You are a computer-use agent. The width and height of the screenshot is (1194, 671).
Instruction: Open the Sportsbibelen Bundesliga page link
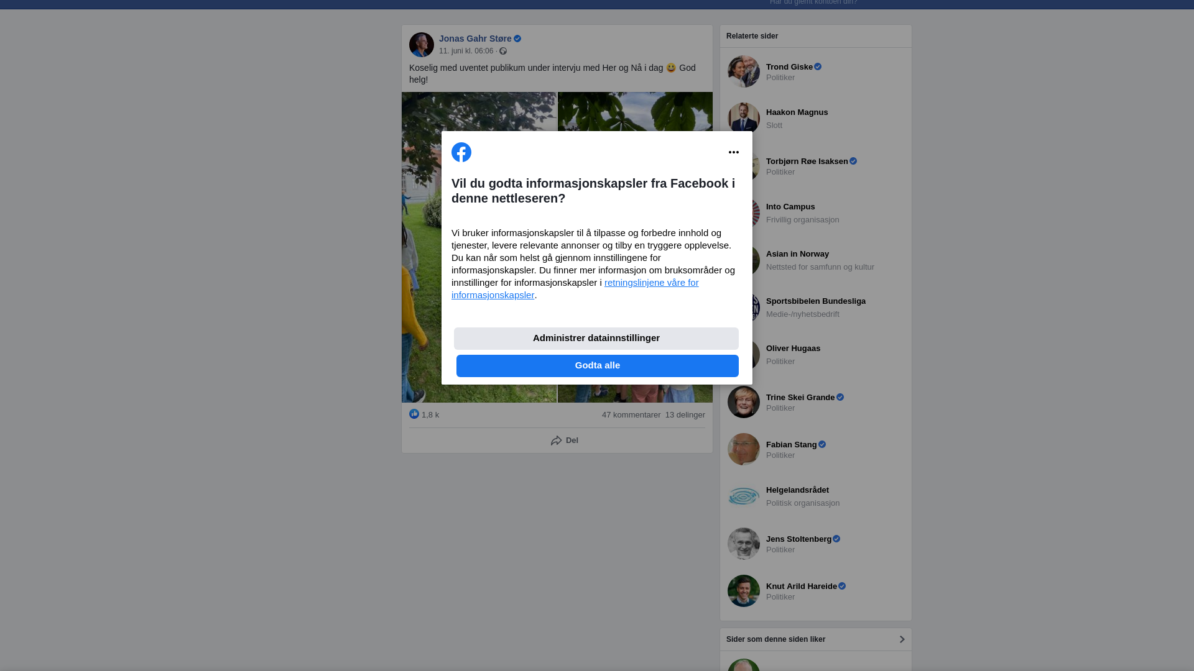click(816, 301)
